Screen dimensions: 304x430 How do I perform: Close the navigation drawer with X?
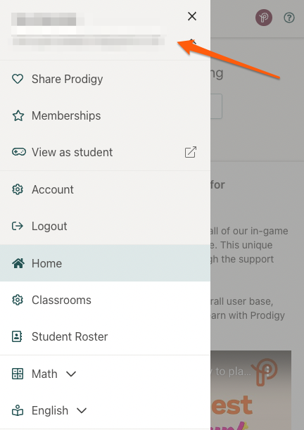[192, 16]
